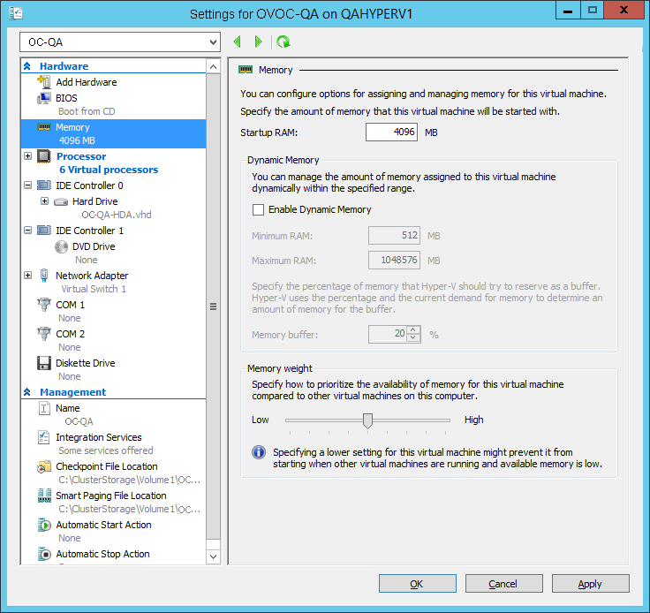This screenshot has width=650, height=613.
Task: Click the memory weight slider thumb
Action: click(x=367, y=420)
